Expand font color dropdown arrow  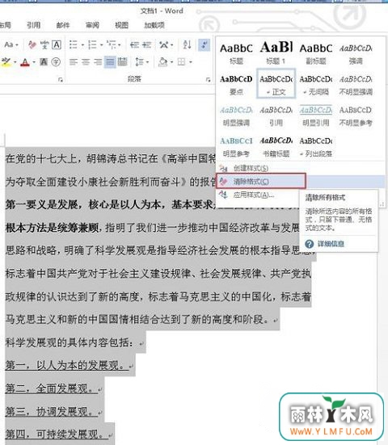pos(34,62)
